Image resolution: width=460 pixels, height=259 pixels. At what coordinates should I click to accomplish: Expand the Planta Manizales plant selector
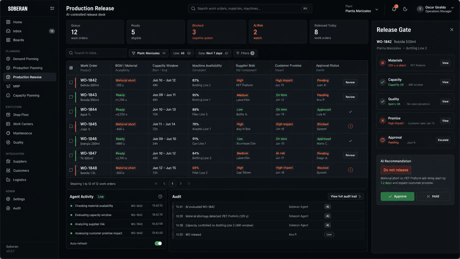click(x=362, y=9)
